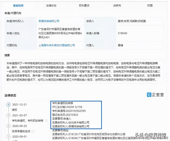Open applicant link 荣耀终端有限公司

[x=49, y=21]
